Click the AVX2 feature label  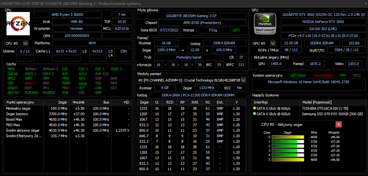[x=82, y=74]
